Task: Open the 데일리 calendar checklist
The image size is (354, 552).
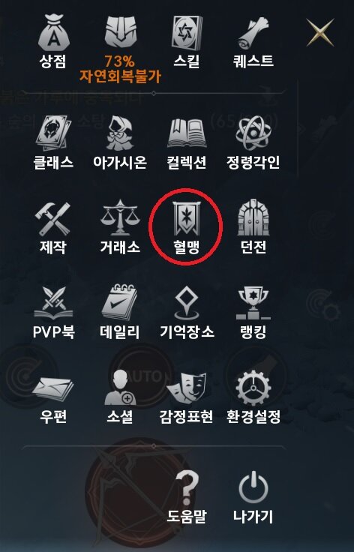Action: coord(120,303)
